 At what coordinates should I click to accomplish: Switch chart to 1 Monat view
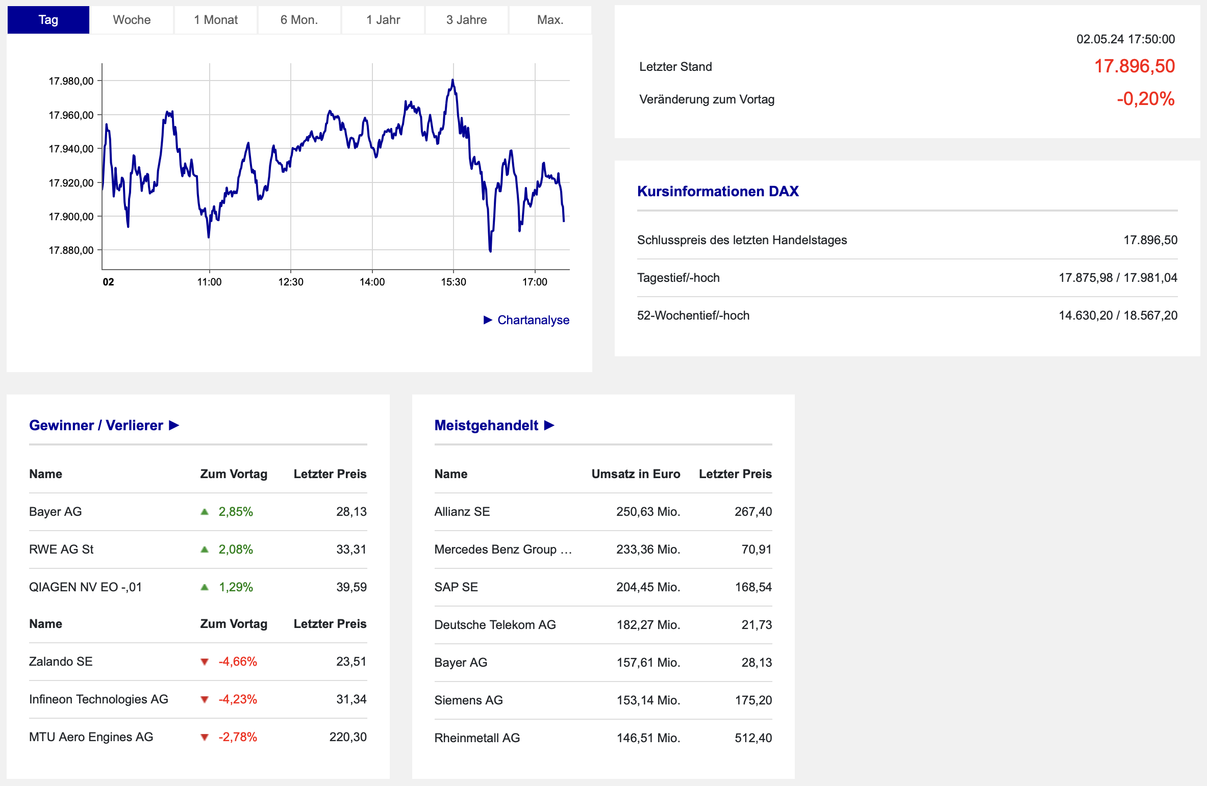(215, 20)
